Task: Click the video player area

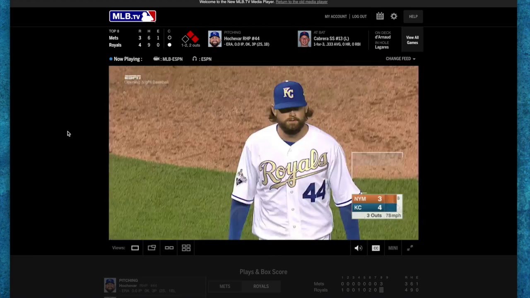Action: (x=263, y=153)
